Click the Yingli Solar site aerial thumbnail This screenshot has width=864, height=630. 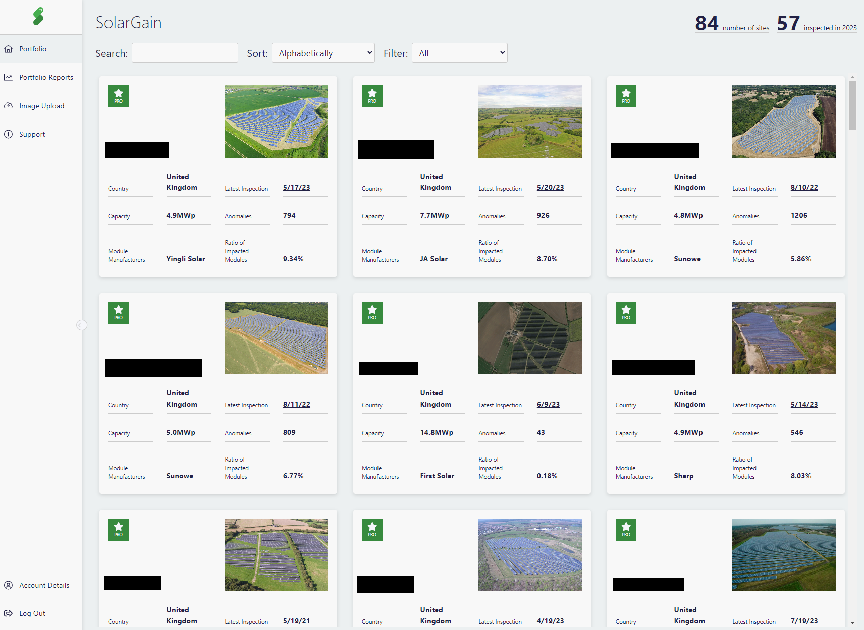[276, 122]
